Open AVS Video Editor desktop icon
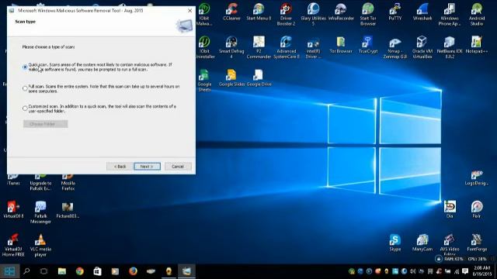The height and width of the screenshot is (279, 497). 450,245
